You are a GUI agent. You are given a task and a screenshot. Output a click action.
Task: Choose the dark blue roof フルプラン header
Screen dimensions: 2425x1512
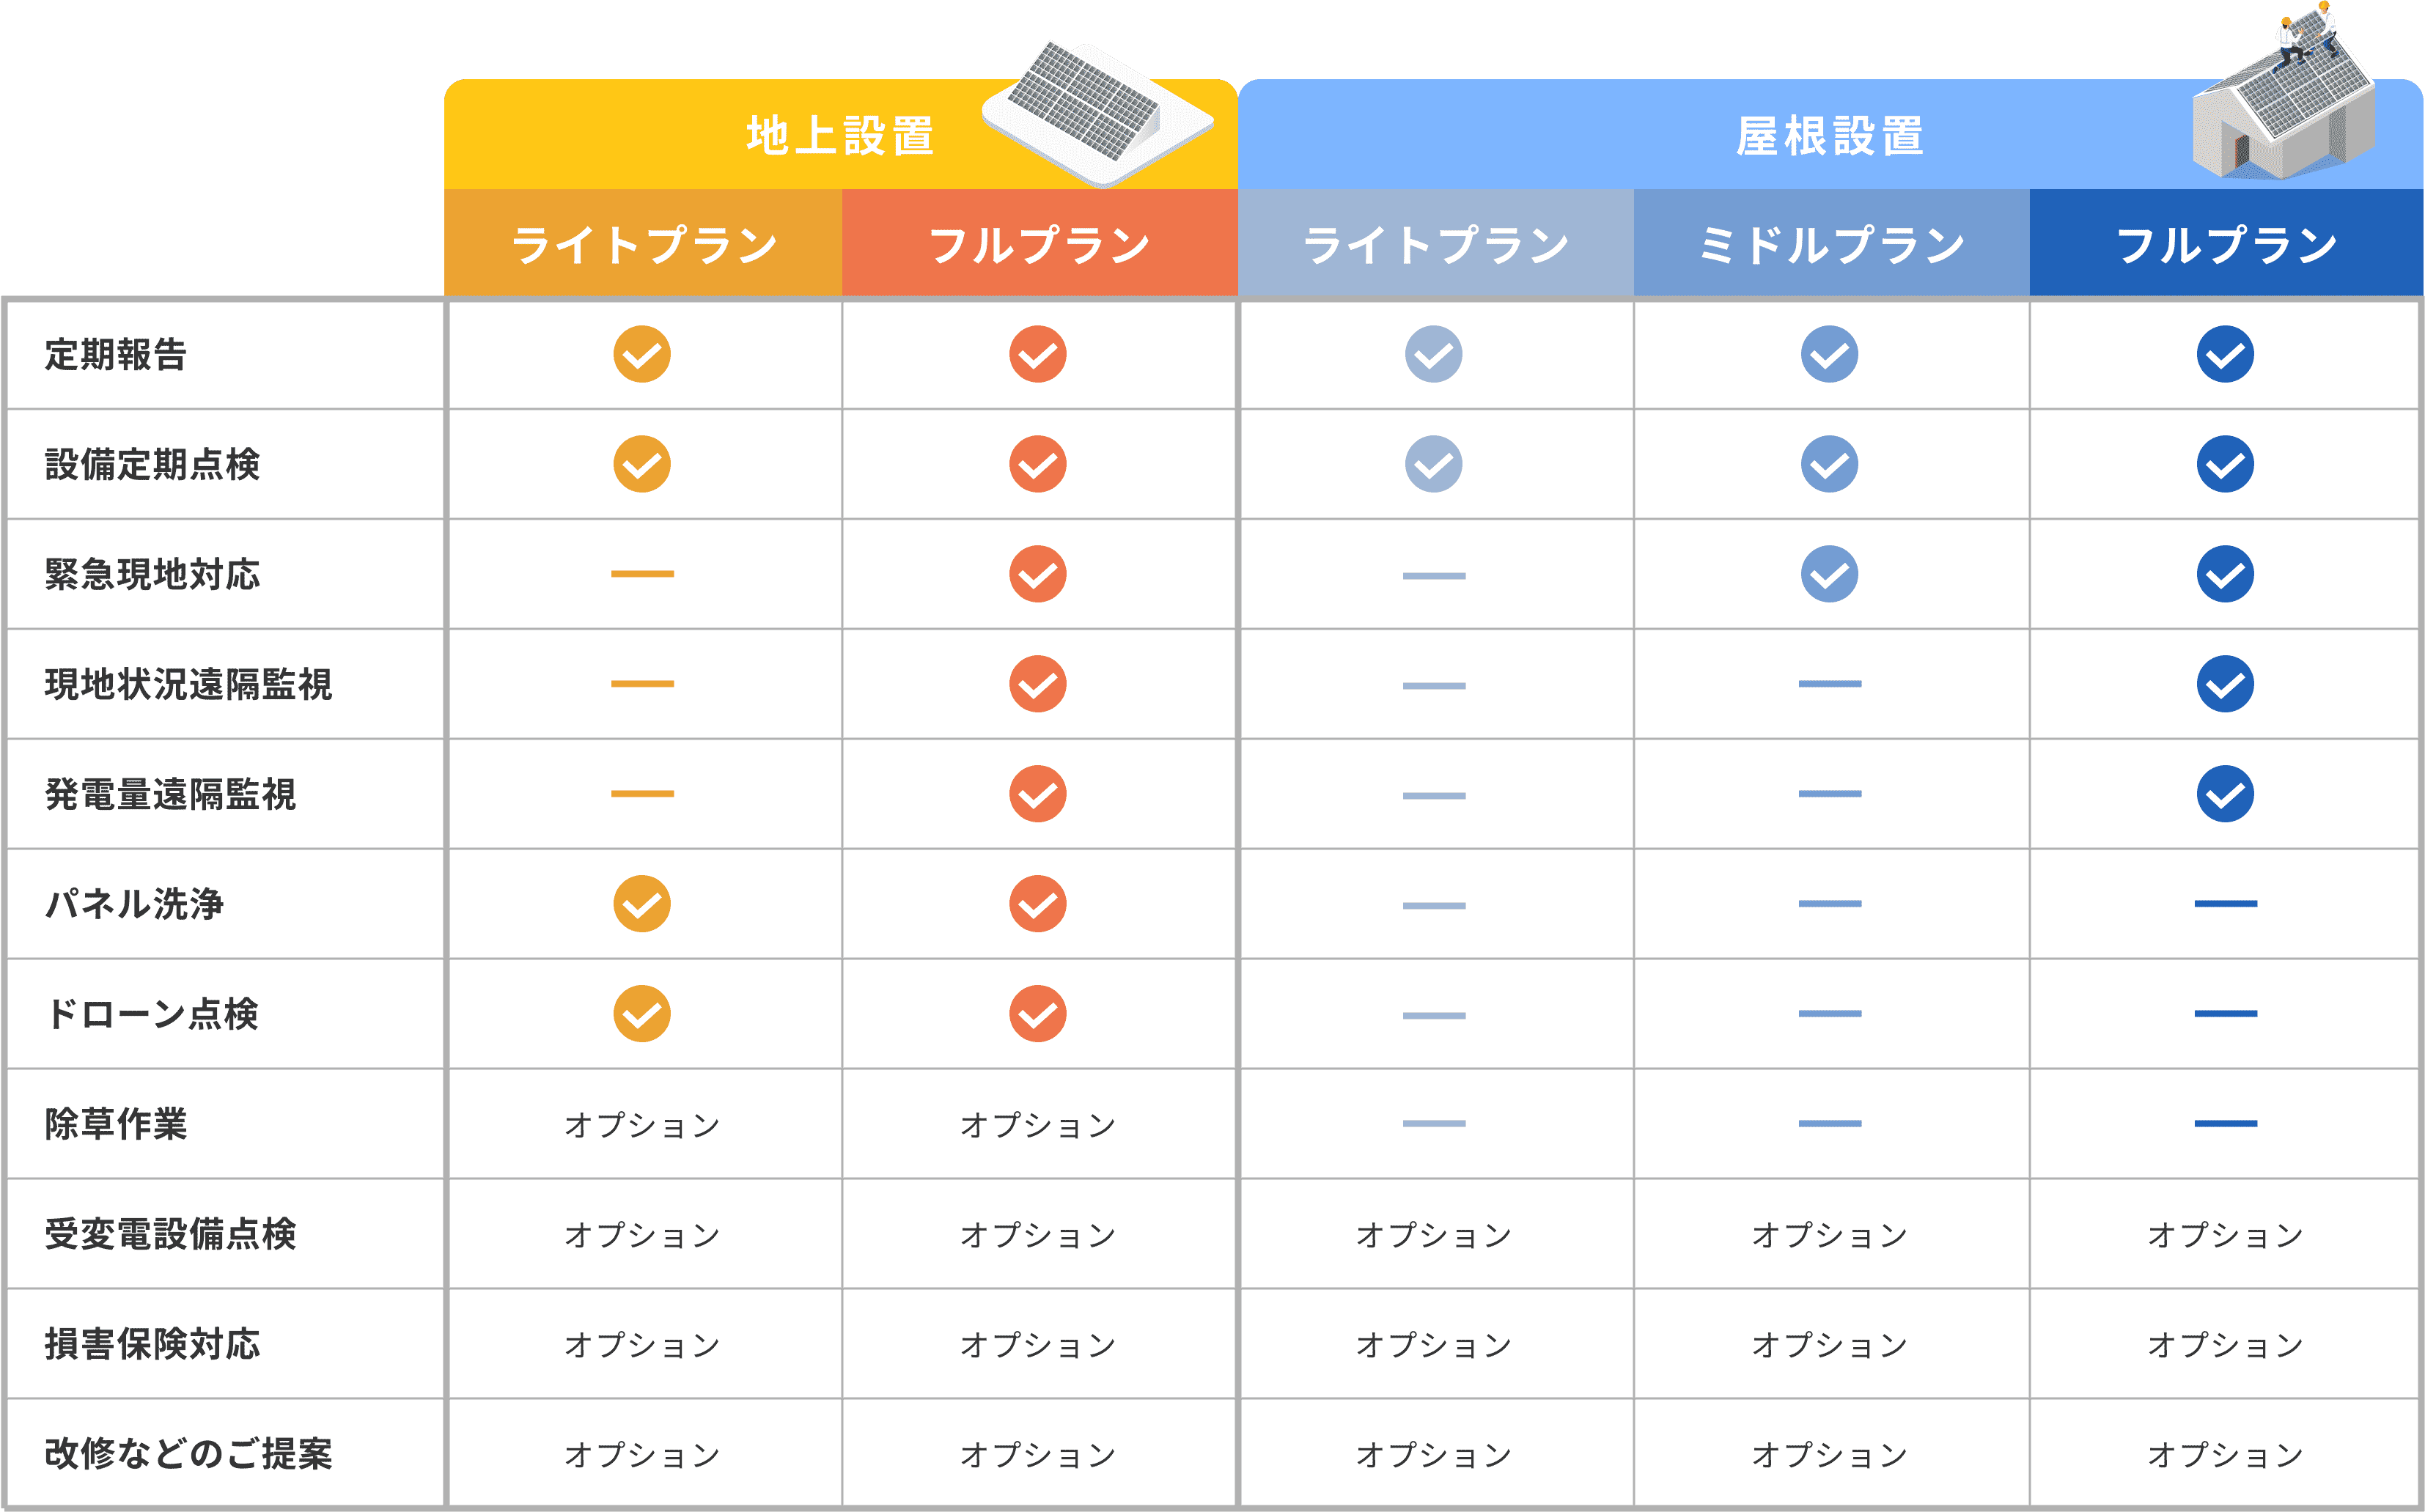pos(2226,243)
